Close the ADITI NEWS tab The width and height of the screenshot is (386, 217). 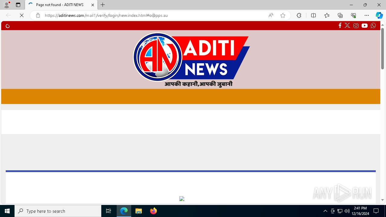[x=93, y=5]
